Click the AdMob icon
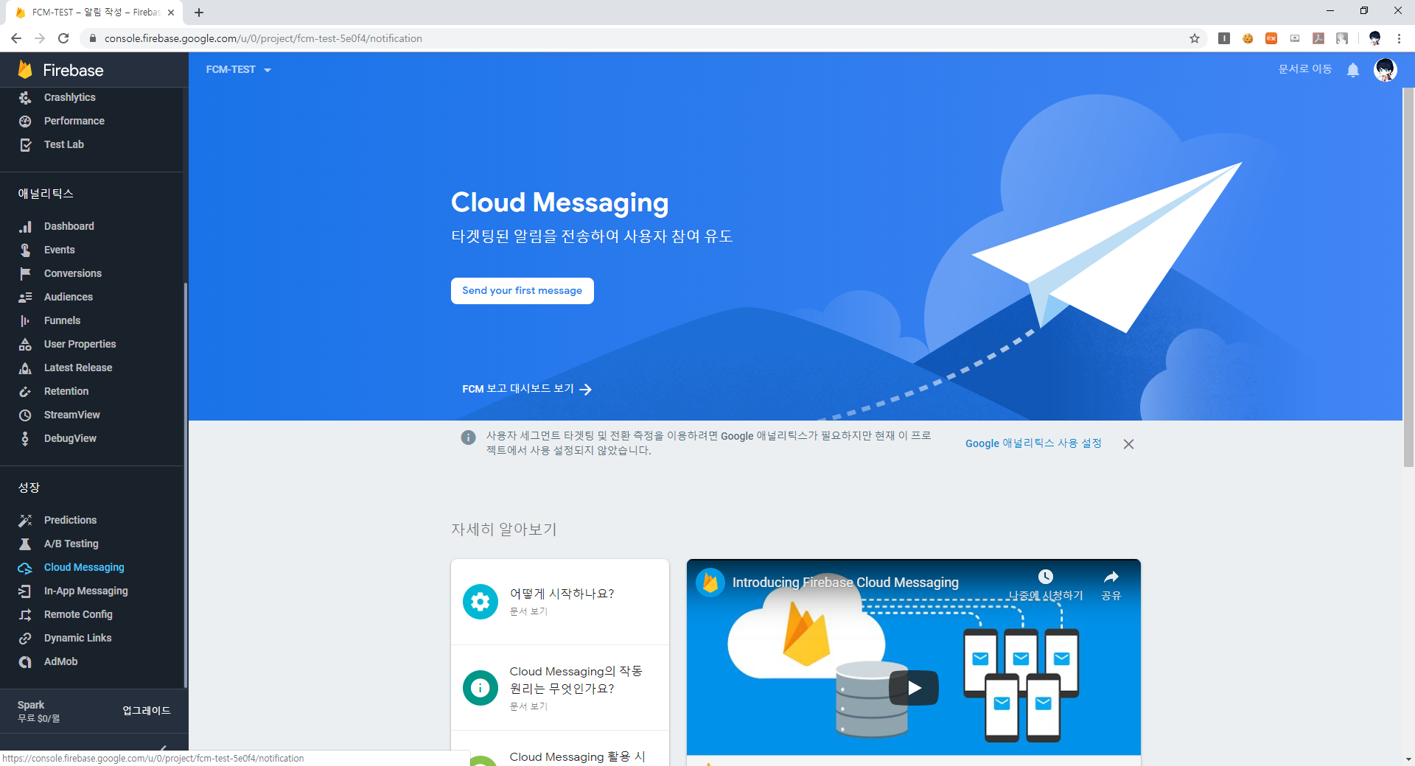The height and width of the screenshot is (766, 1415). click(x=25, y=661)
